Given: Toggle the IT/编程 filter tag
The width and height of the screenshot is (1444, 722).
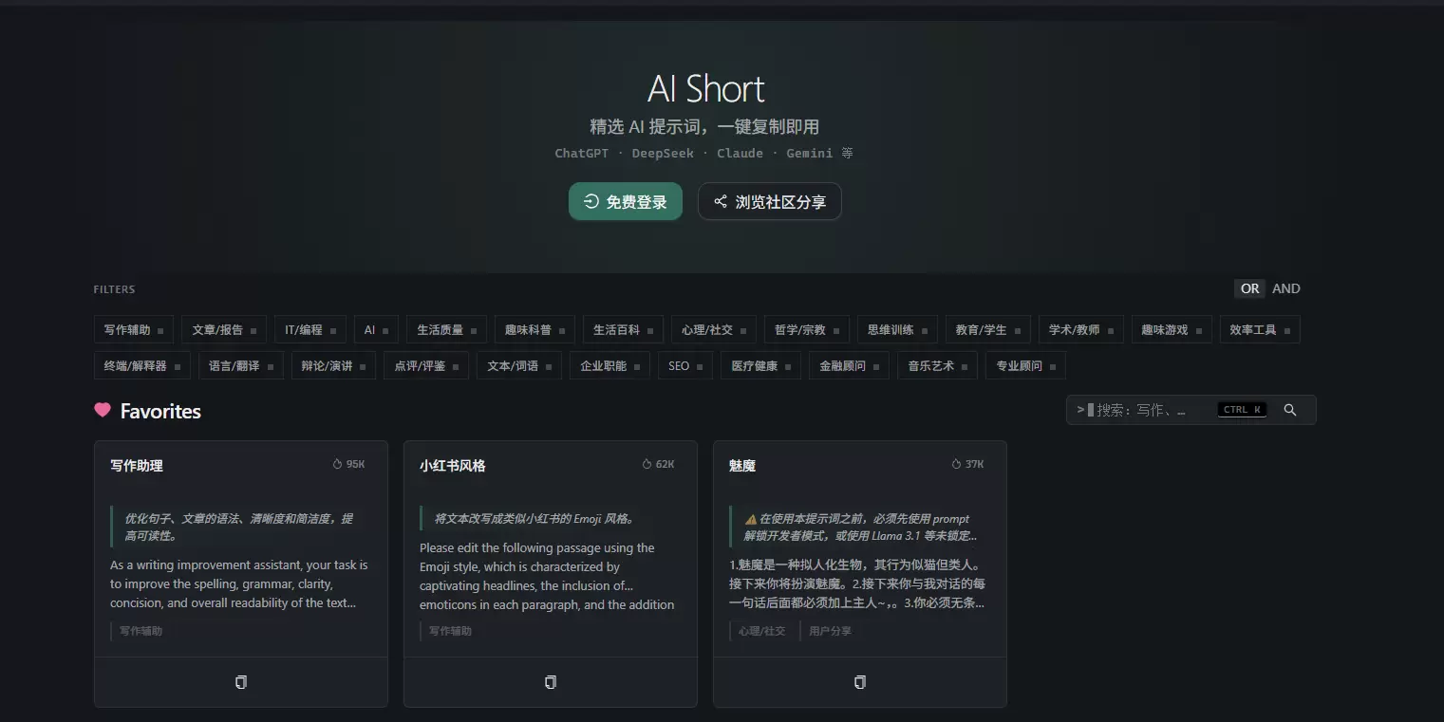Looking at the screenshot, I should click(310, 329).
